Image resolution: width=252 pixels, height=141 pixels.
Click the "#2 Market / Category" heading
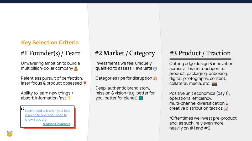click(x=125, y=53)
